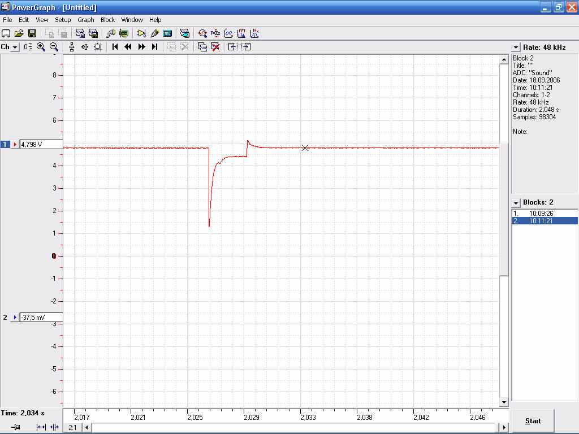
Task: Save the recording with the floppy icon
Action: (32, 33)
